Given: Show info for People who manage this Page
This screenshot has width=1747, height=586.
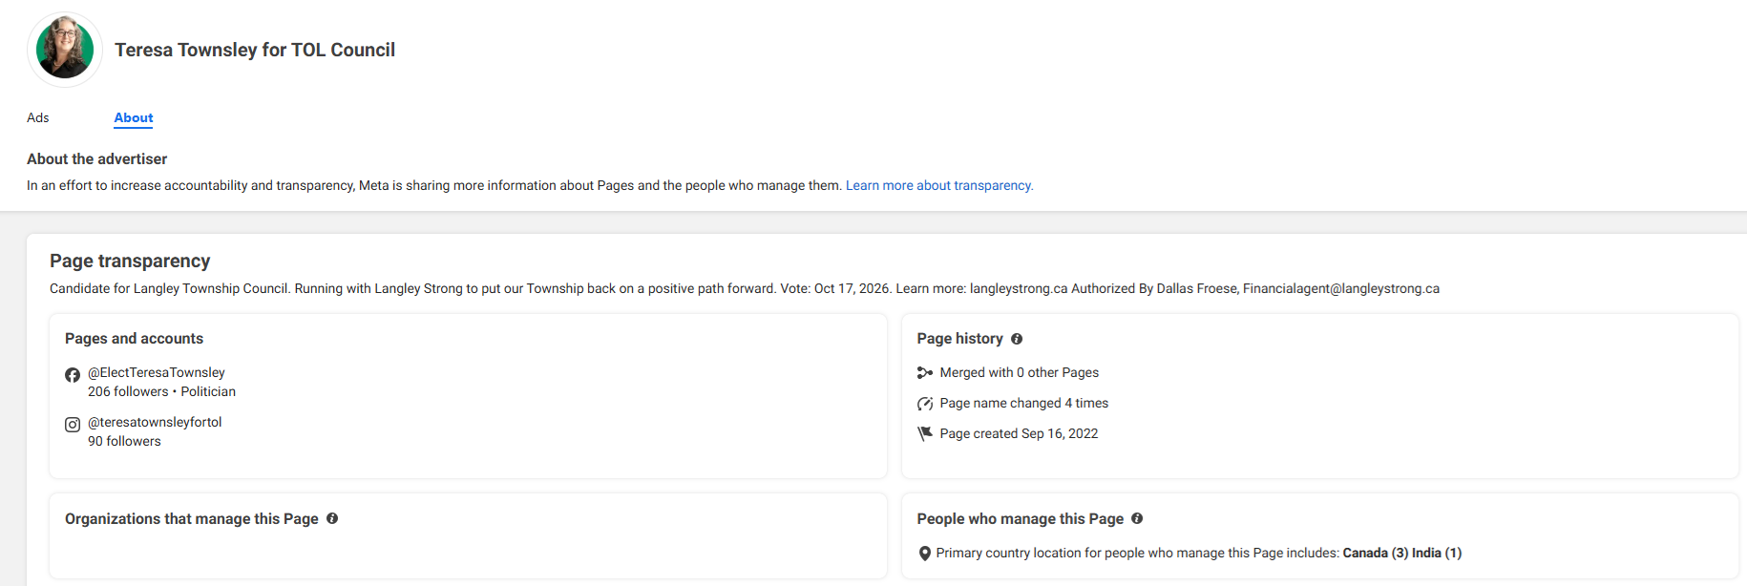Looking at the screenshot, I should (1137, 518).
